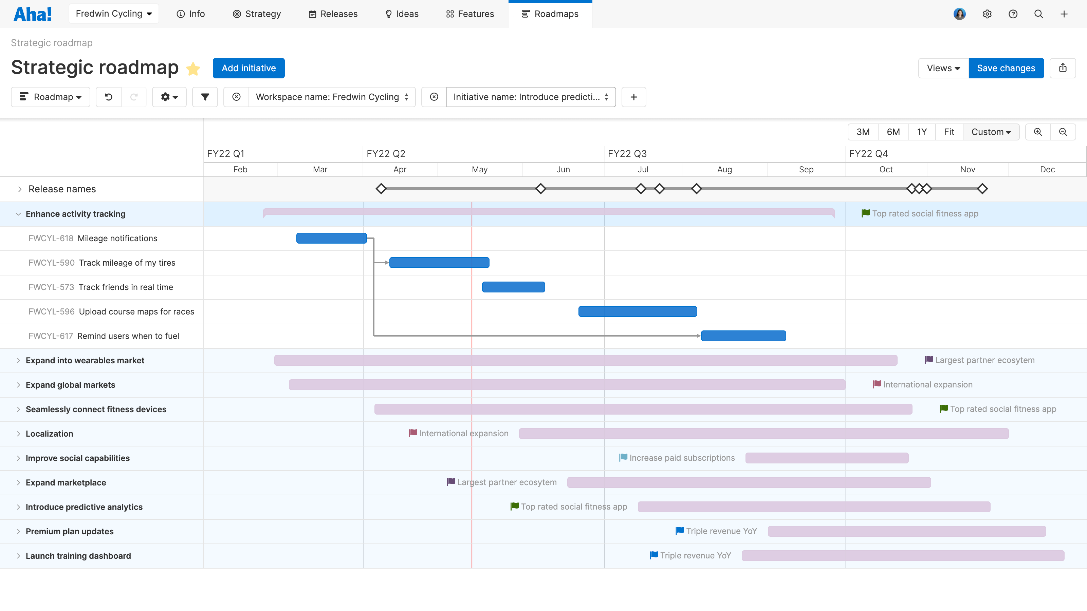Click the search icon in top bar

tap(1038, 14)
